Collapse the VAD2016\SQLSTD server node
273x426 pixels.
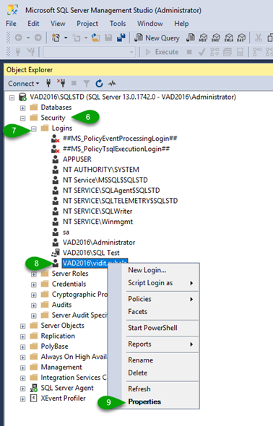coord(12,97)
